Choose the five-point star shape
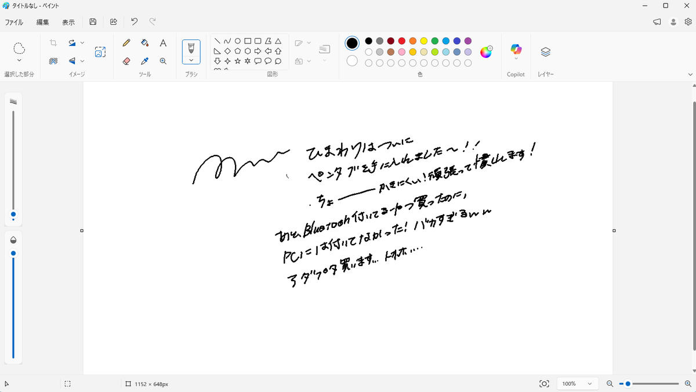696x392 pixels. coord(237,61)
